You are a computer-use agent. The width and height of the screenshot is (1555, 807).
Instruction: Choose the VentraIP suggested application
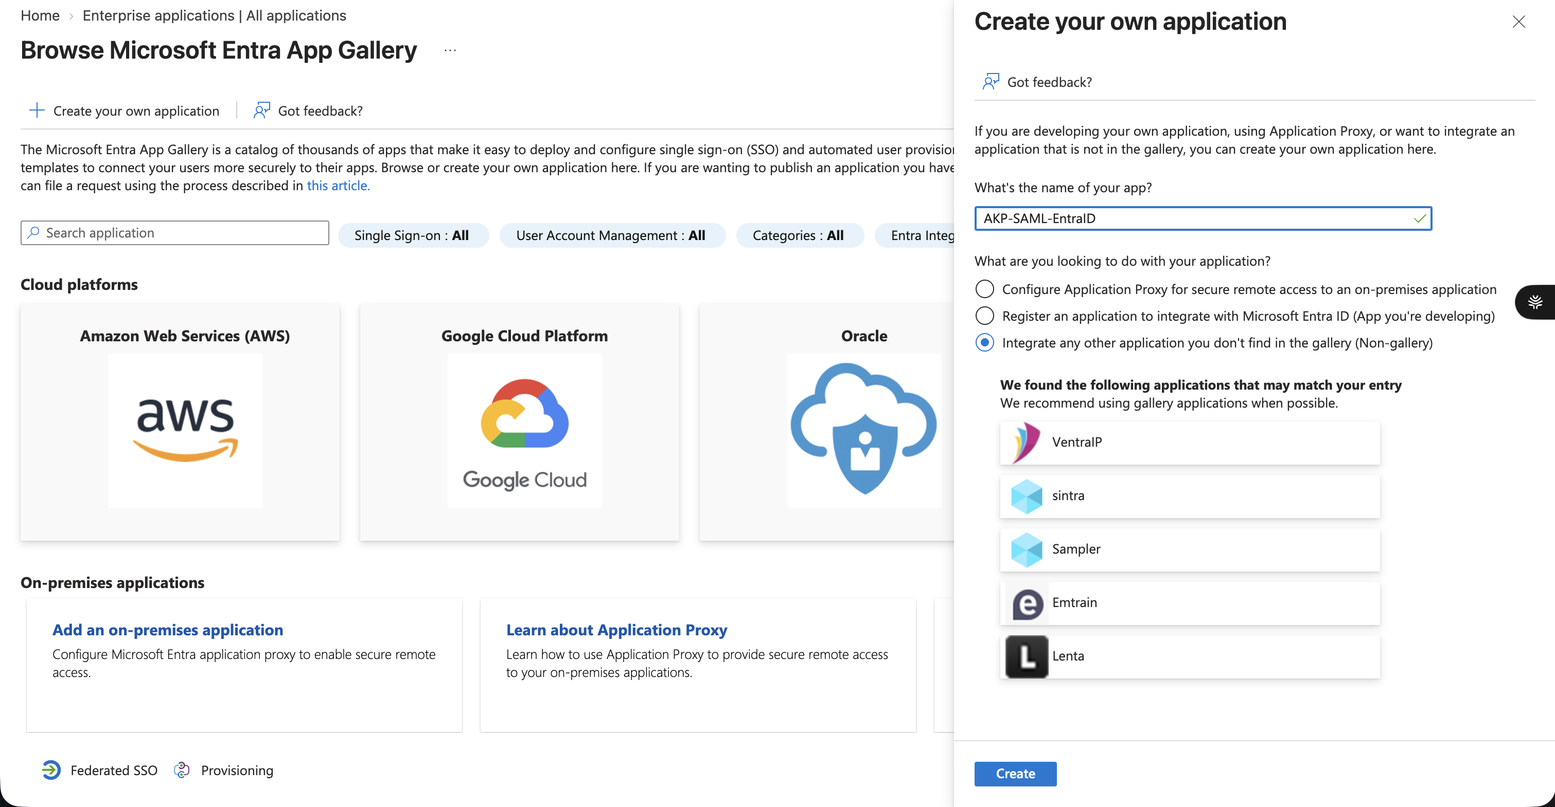click(1190, 443)
